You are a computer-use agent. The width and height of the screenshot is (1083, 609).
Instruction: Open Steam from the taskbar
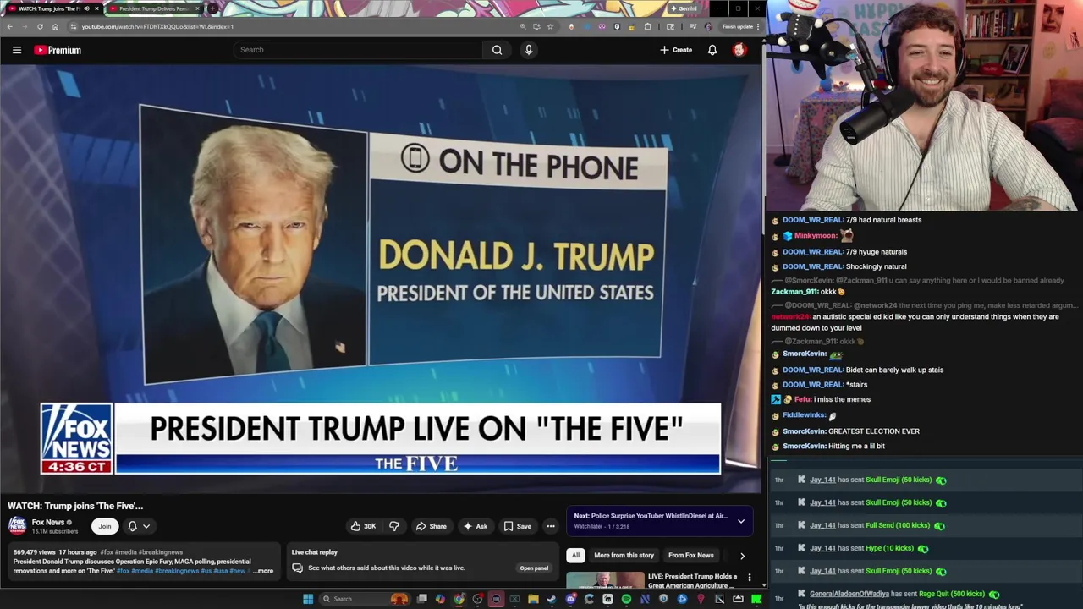(x=552, y=599)
